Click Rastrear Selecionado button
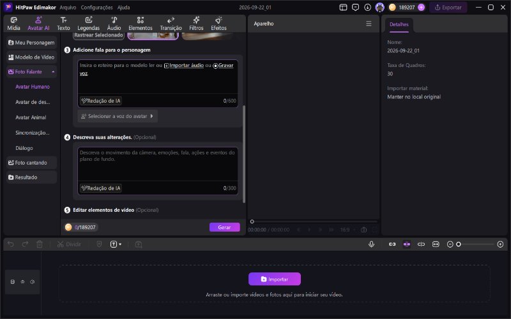 coord(98,35)
